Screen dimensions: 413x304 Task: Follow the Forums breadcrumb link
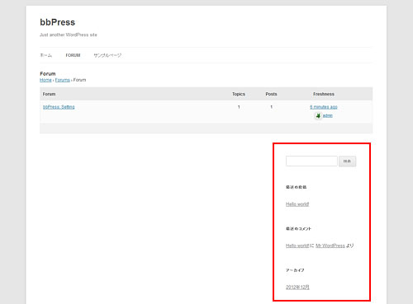pyautogui.click(x=62, y=80)
